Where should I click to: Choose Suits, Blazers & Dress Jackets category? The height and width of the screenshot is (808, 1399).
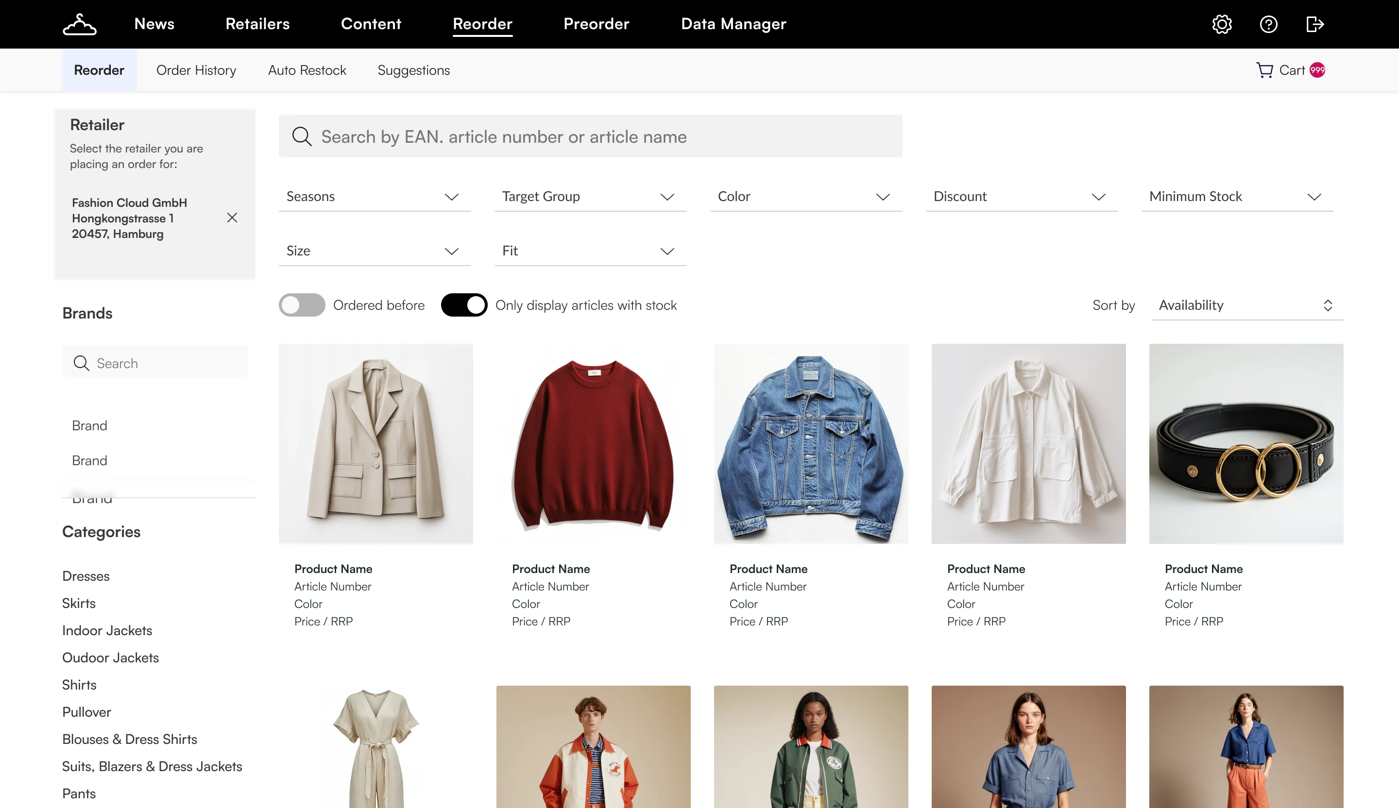(152, 766)
